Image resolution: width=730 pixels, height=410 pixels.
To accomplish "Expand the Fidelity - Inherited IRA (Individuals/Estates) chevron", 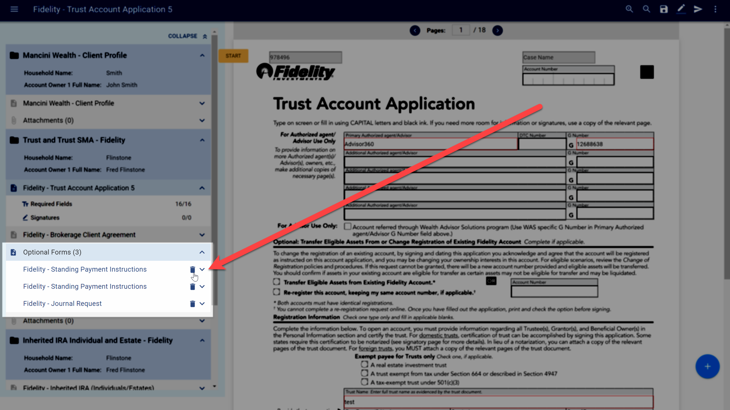I will click(x=202, y=388).
